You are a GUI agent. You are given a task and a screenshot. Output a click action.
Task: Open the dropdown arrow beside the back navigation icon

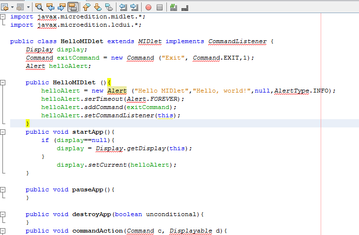click(x=12, y=7)
